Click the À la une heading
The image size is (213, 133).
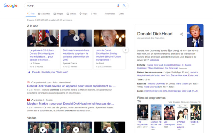[x=33, y=26]
